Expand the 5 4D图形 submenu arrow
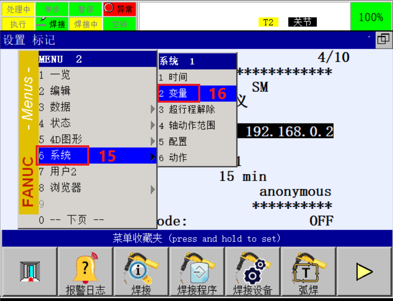Screen dimensions: 393x301 [153, 141]
